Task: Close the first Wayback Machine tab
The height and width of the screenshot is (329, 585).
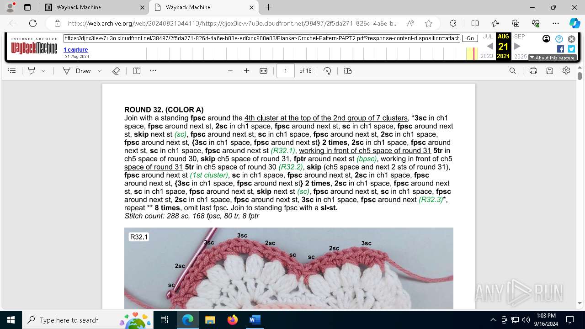Action: pos(142,7)
